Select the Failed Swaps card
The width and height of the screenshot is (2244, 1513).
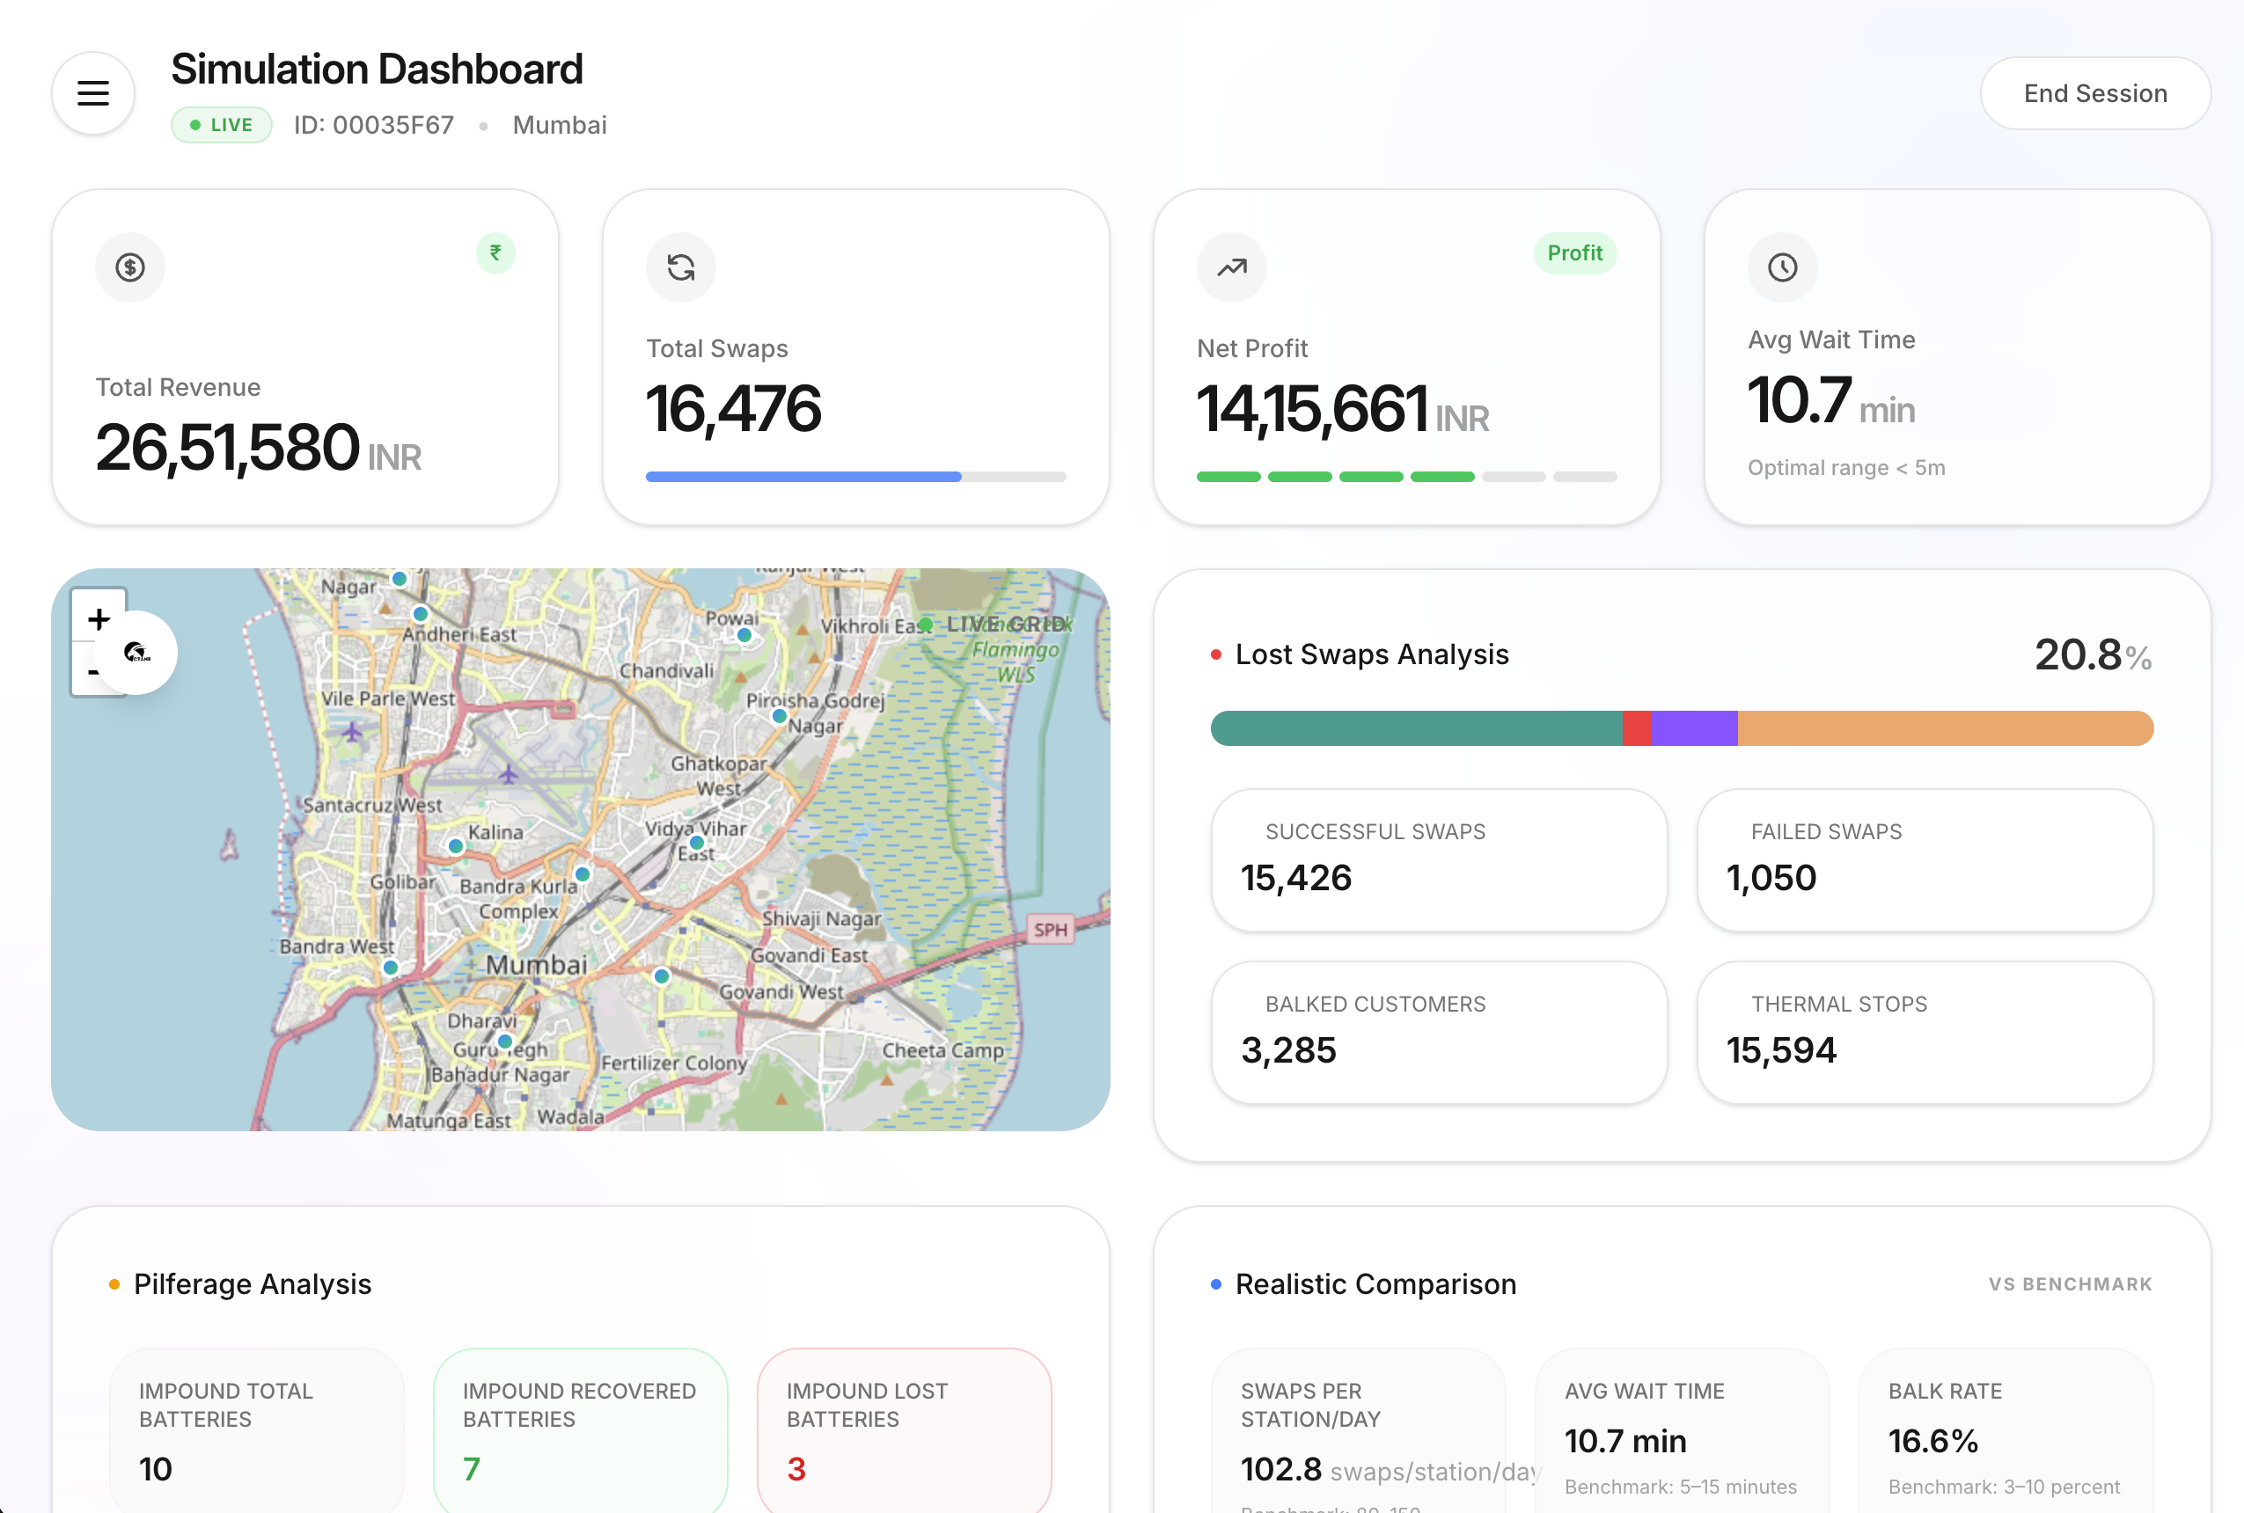(x=1924, y=859)
